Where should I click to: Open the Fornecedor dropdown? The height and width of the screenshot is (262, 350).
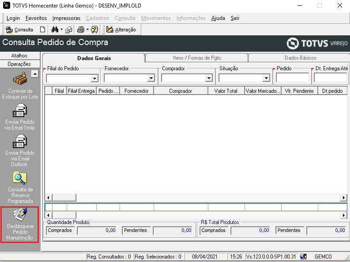tap(151, 78)
